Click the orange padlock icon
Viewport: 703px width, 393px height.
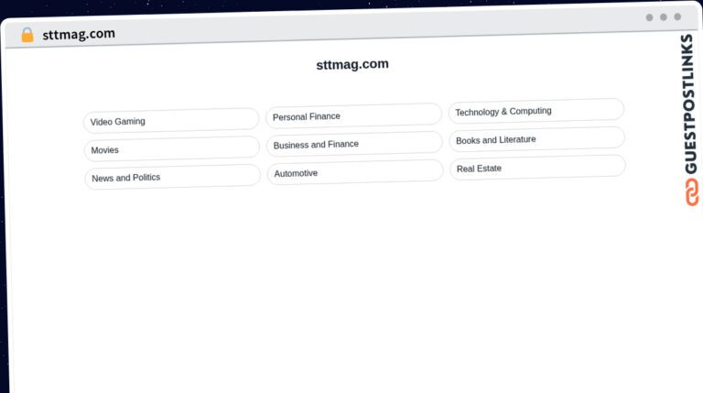pyautogui.click(x=27, y=35)
